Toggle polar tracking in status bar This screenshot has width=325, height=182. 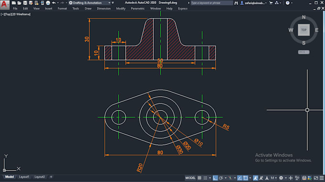[x=221, y=178]
